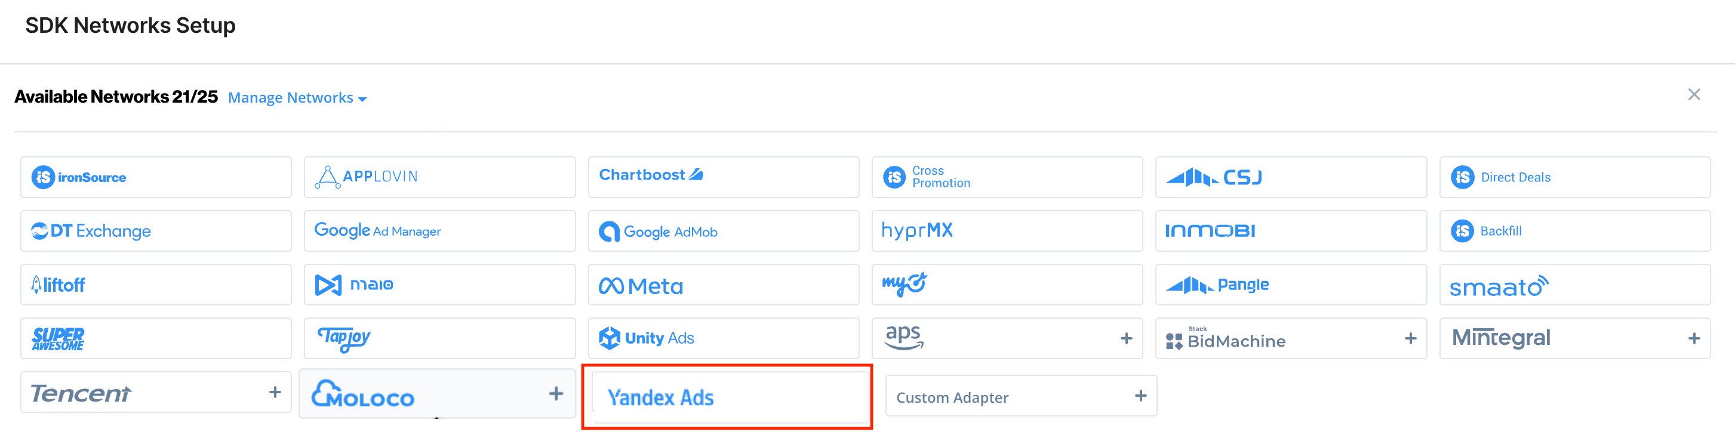Open the Direct Deals tile

(1574, 178)
